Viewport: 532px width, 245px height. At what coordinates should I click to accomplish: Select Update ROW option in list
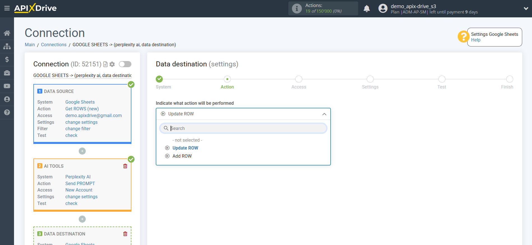point(185,148)
